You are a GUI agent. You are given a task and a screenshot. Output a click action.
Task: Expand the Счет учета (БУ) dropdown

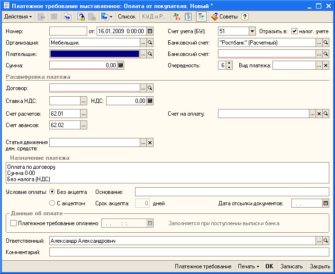[252, 31]
